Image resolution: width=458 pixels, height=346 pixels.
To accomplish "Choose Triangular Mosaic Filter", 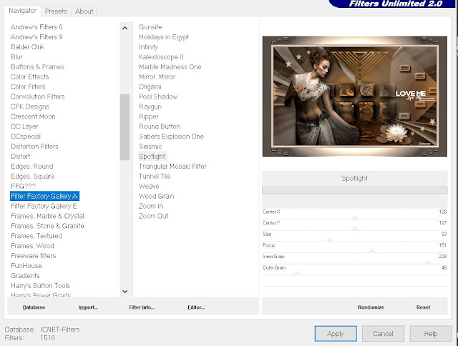I will pyautogui.click(x=172, y=166).
